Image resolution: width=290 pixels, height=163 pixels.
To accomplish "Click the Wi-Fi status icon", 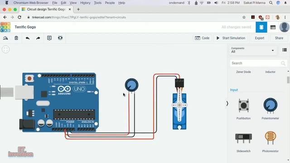I will click(202, 3).
